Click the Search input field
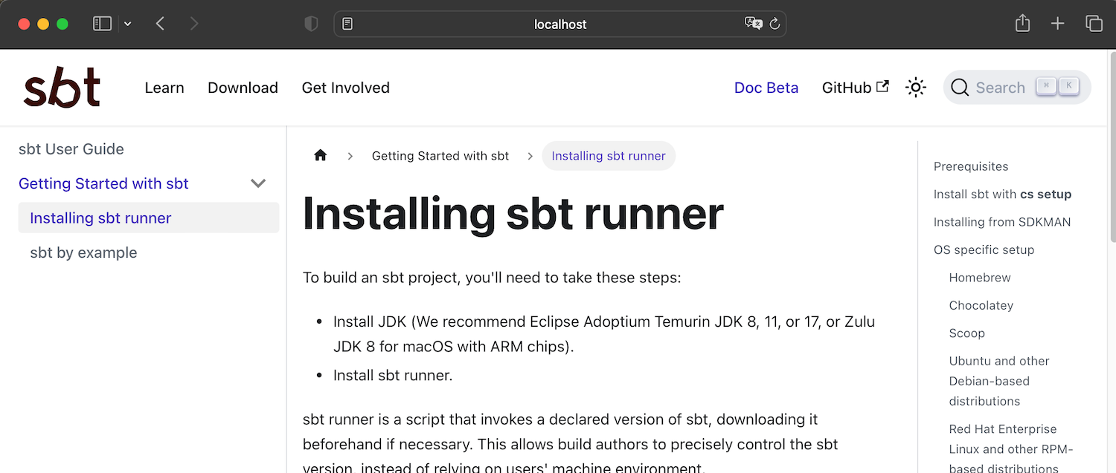Viewport: 1116px width, 473px height. click(x=1001, y=87)
